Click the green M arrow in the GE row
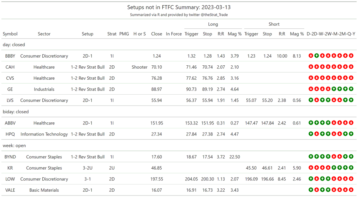The image size is (358, 197). click(x=334, y=89)
